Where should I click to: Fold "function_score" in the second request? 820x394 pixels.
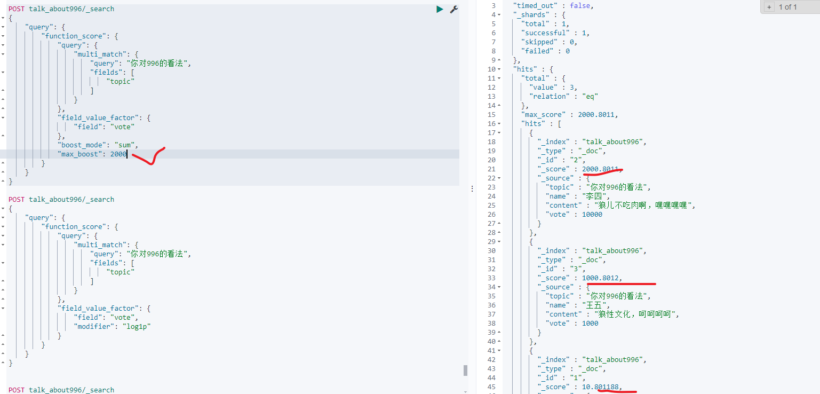[x=3, y=227]
